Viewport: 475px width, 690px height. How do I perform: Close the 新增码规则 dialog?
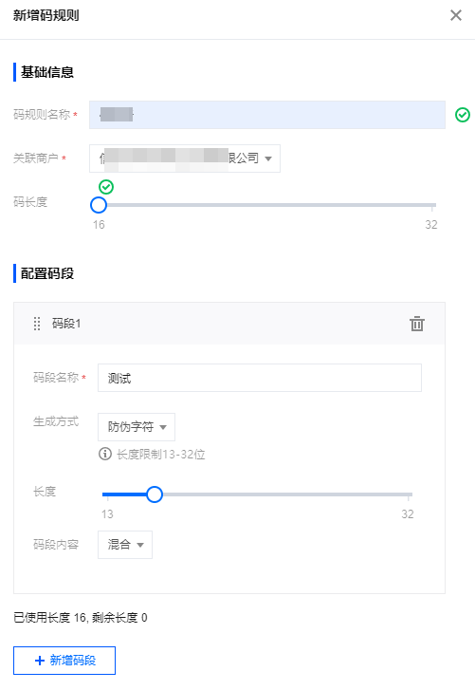click(x=456, y=15)
